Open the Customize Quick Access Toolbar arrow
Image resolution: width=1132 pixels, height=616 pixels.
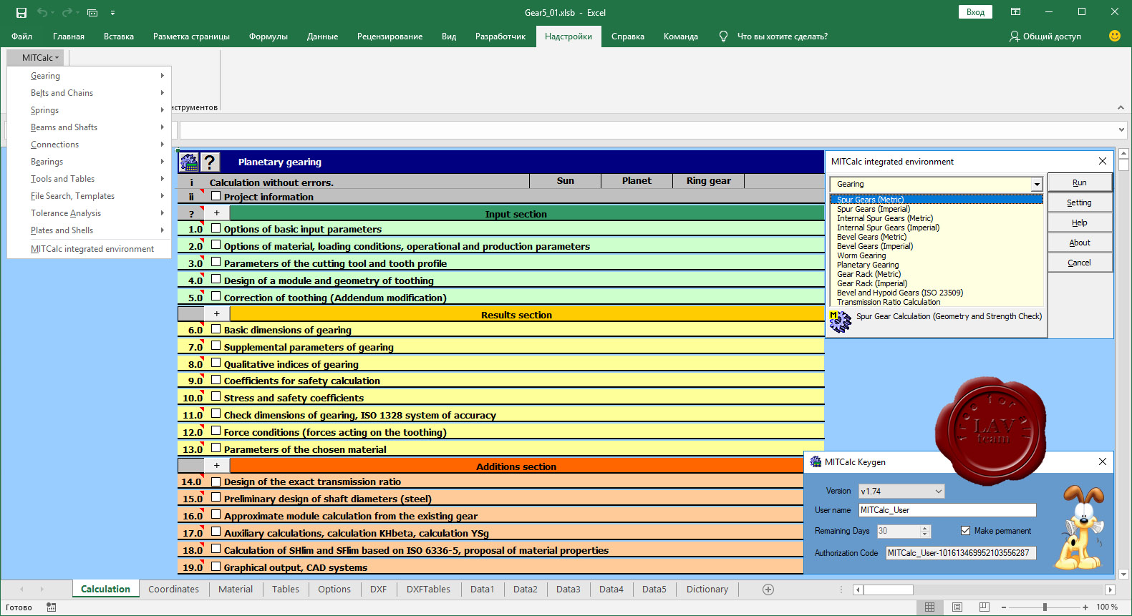tap(112, 13)
